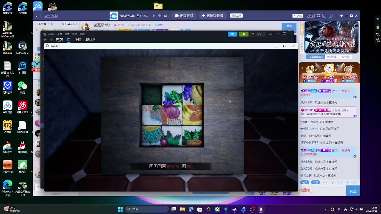381x214 pixels.
Task: Click the 余烬重燃 event banner
Action: [x=331, y=38]
